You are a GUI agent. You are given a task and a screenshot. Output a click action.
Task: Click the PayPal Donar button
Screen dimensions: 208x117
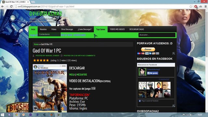(148, 49)
